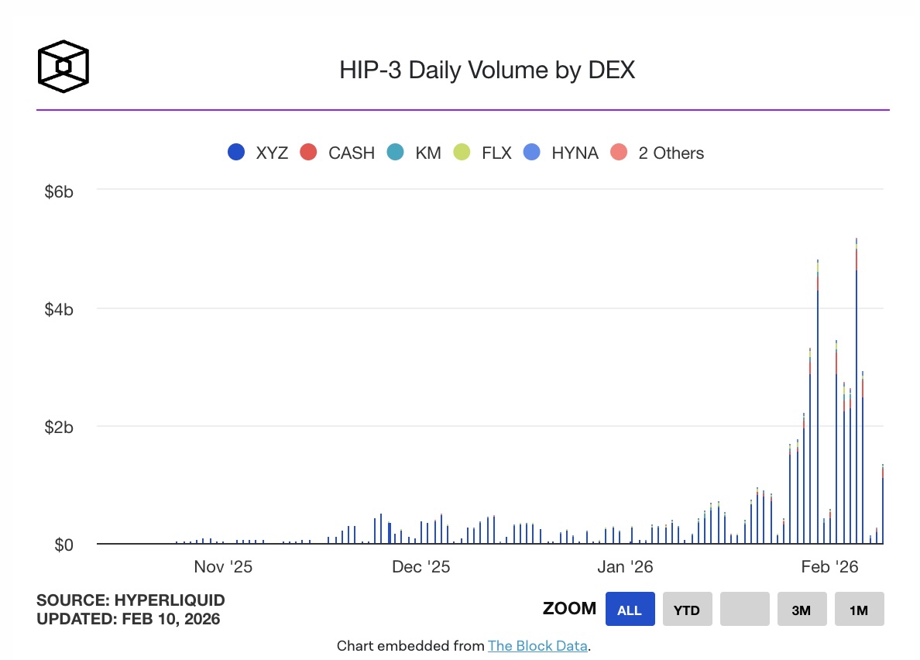Switch zoom to YTD
Image resolution: width=920 pixels, height=660 pixels.
687,610
